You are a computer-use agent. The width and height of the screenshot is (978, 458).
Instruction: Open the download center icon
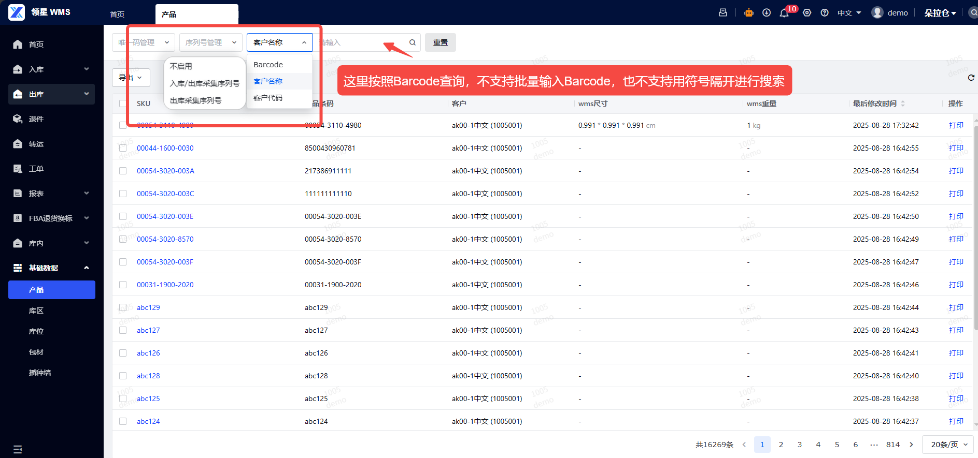pyautogui.click(x=767, y=12)
